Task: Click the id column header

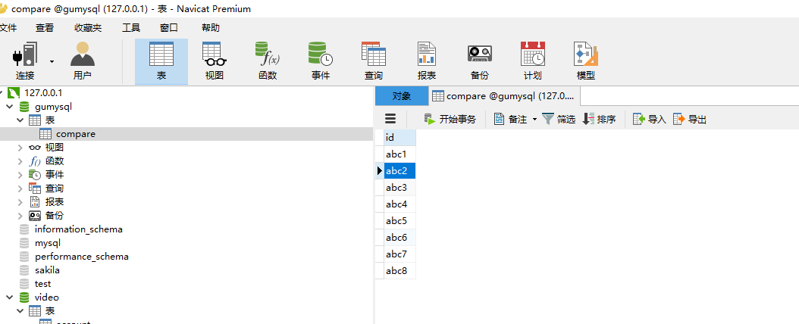Action: coord(400,137)
